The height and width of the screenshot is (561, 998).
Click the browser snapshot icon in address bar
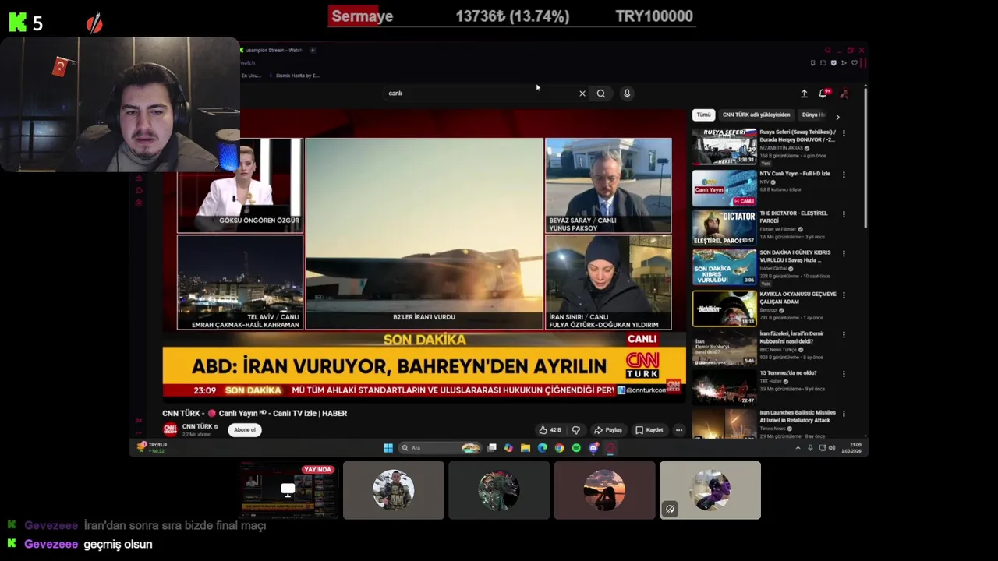point(823,63)
